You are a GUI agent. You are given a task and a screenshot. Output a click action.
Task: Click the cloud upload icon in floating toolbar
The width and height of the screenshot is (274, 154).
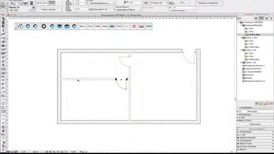point(21,27)
